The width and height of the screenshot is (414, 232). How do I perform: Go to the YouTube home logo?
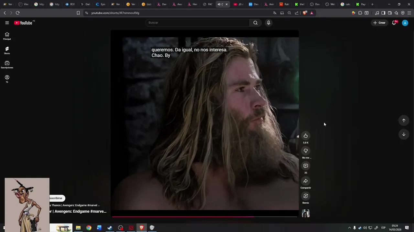point(23,23)
